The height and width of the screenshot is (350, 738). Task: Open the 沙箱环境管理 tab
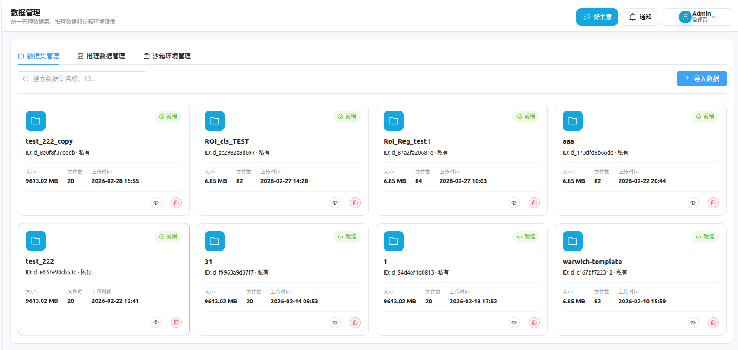(167, 56)
